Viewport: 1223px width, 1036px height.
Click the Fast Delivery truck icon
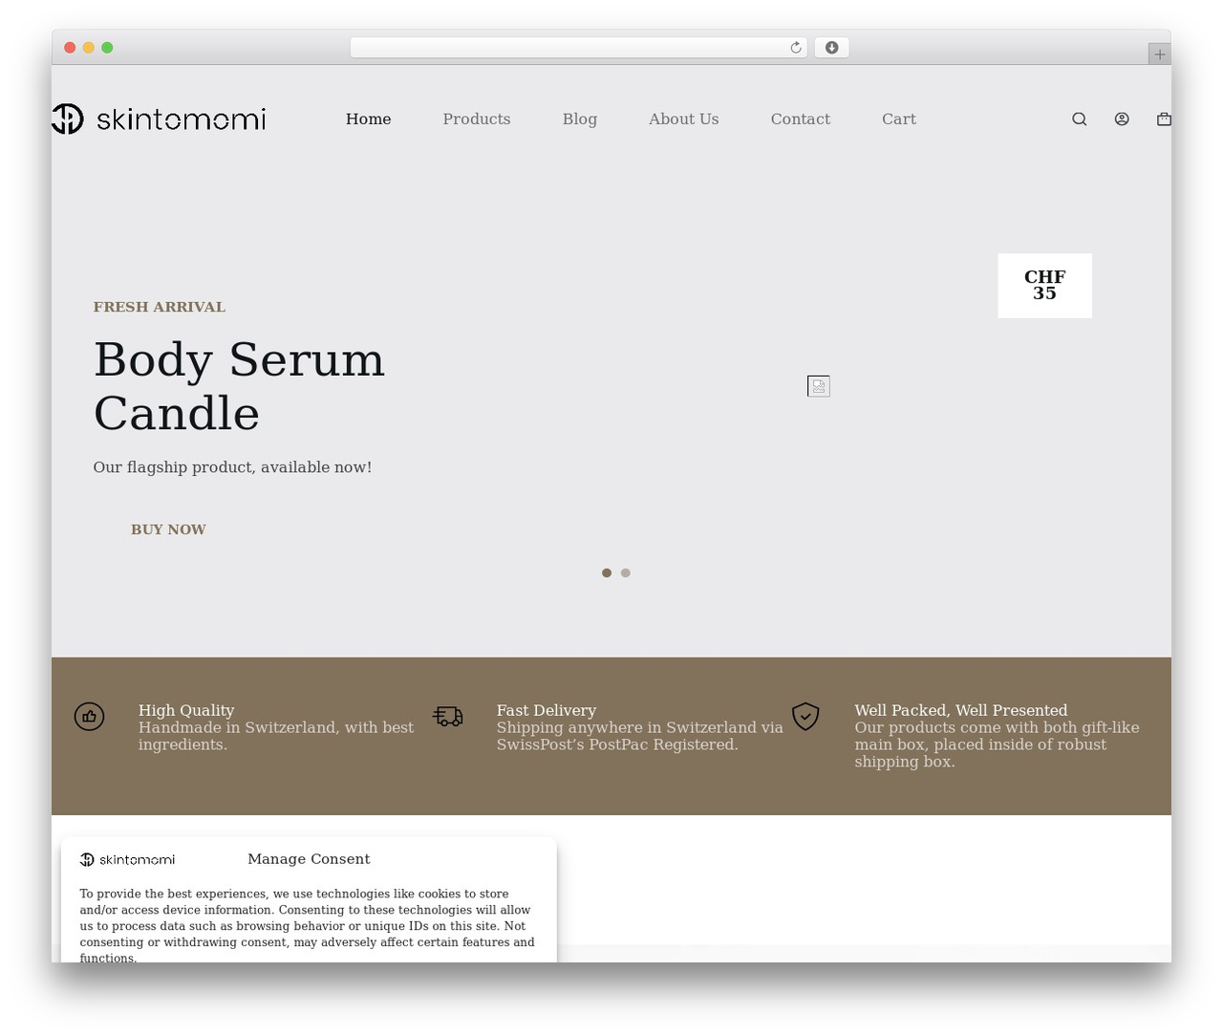click(x=448, y=716)
